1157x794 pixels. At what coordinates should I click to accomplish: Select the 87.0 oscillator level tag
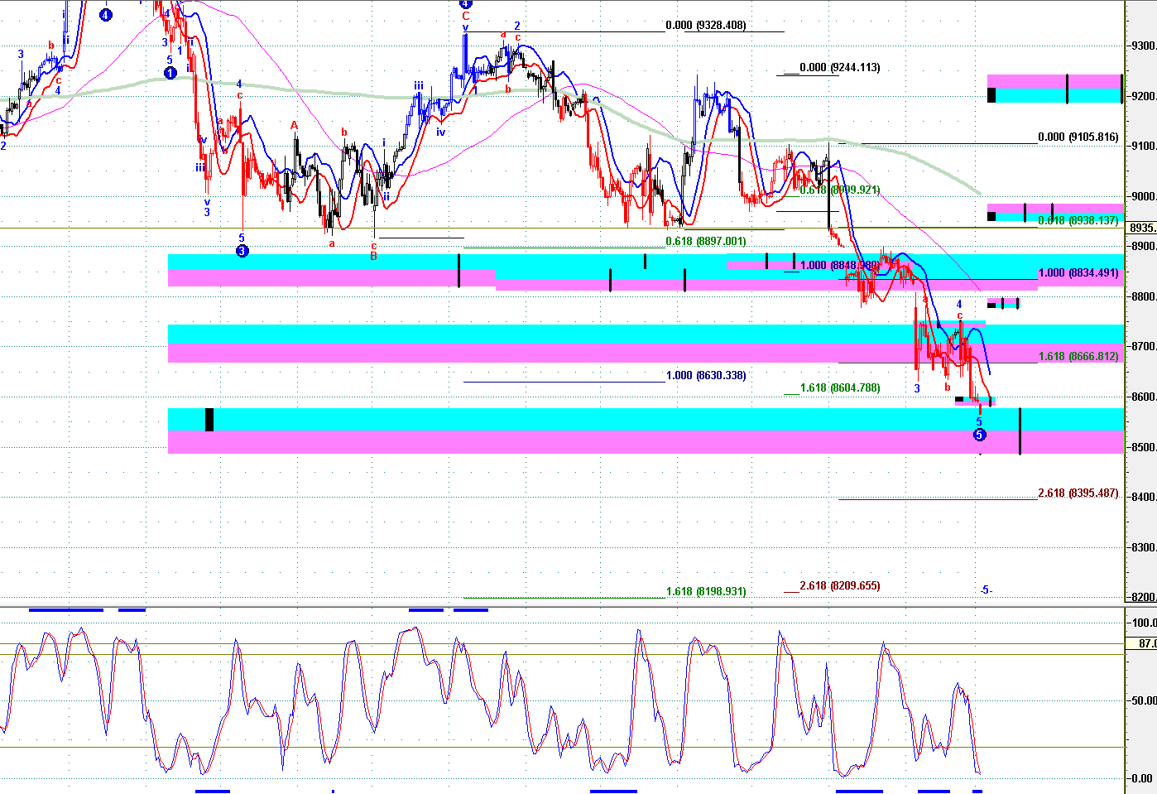[x=1145, y=643]
